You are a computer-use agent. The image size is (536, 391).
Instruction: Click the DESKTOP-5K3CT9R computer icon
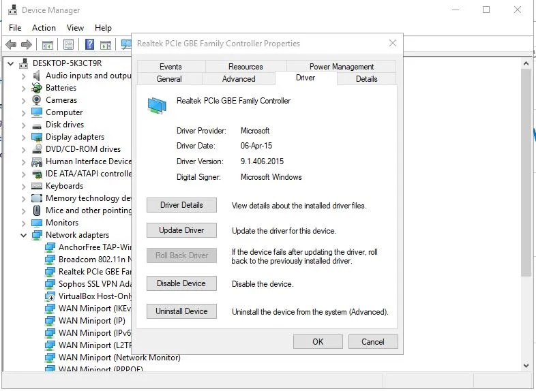tap(24, 63)
